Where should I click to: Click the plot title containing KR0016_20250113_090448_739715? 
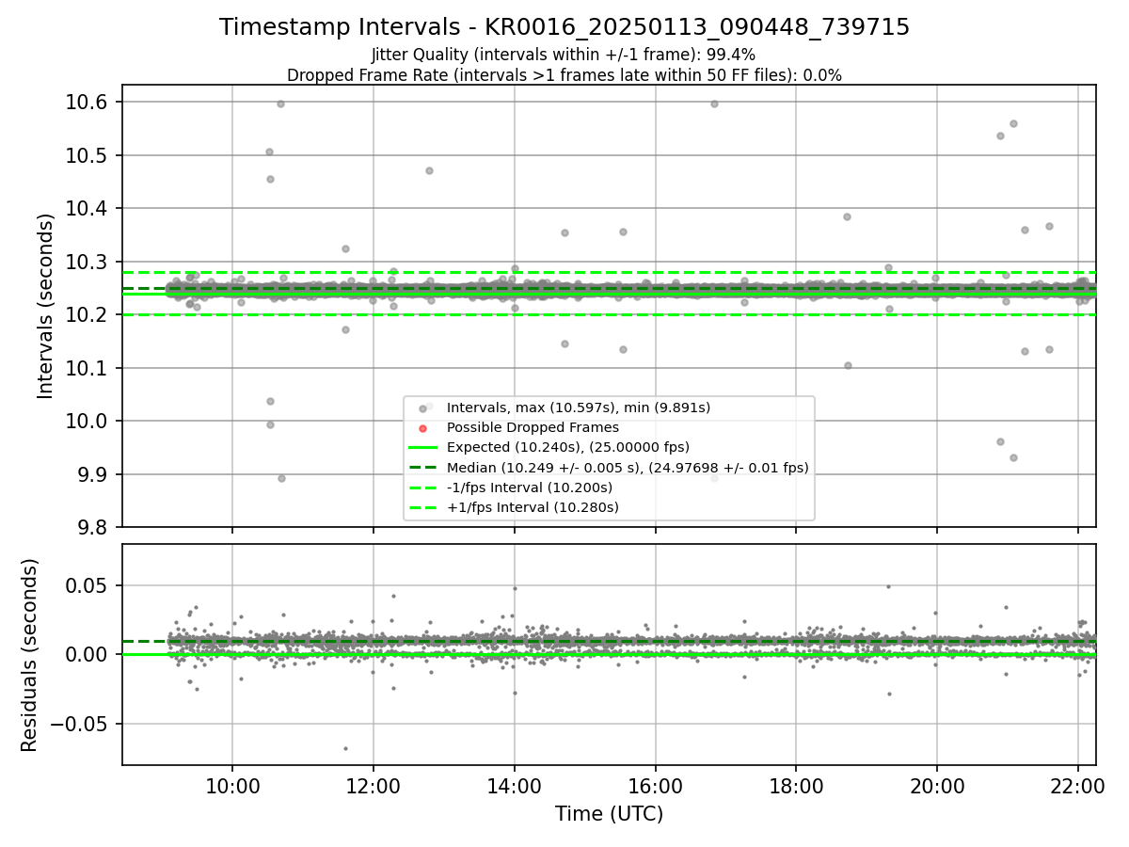pyautogui.click(x=564, y=27)
